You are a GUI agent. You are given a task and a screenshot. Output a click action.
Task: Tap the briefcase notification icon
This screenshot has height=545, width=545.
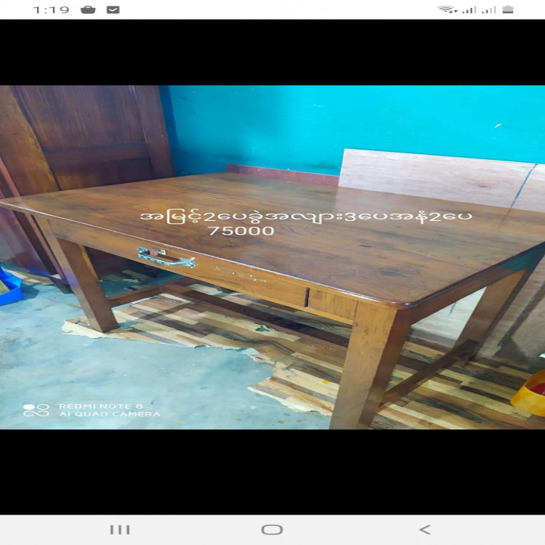point(88,9)
